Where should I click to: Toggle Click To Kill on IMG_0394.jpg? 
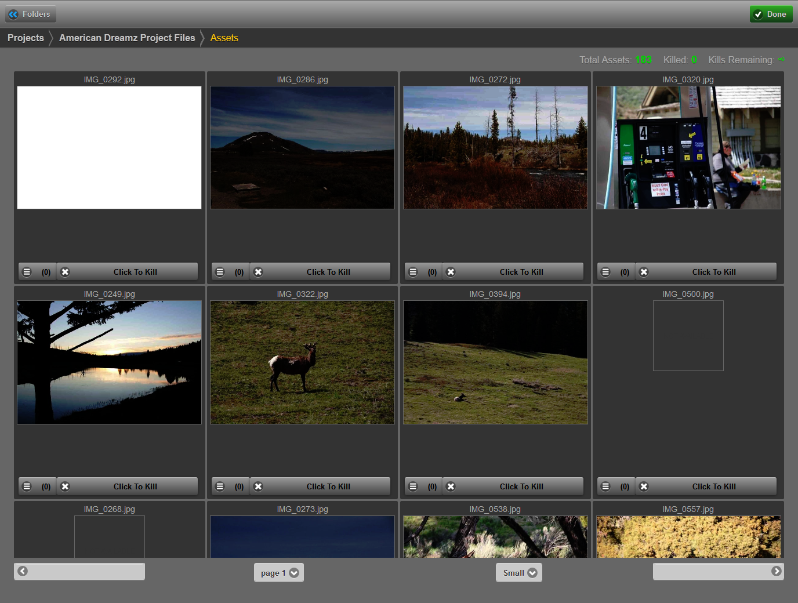click(x=521, y=486)
